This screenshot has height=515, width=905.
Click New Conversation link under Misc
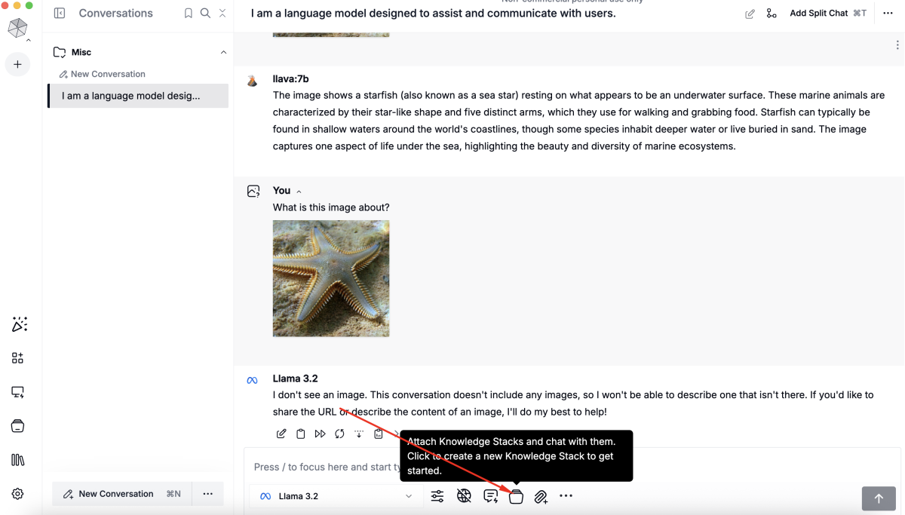103,74
